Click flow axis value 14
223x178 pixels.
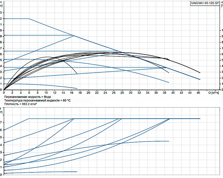63,93
